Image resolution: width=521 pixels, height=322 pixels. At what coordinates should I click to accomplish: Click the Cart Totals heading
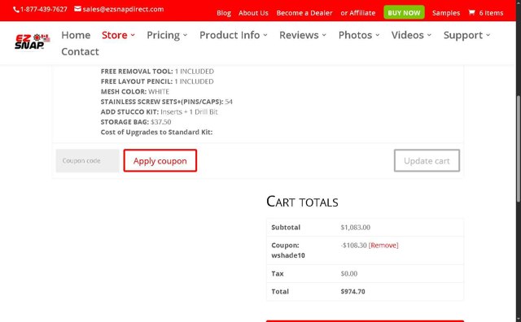point(302,202)
